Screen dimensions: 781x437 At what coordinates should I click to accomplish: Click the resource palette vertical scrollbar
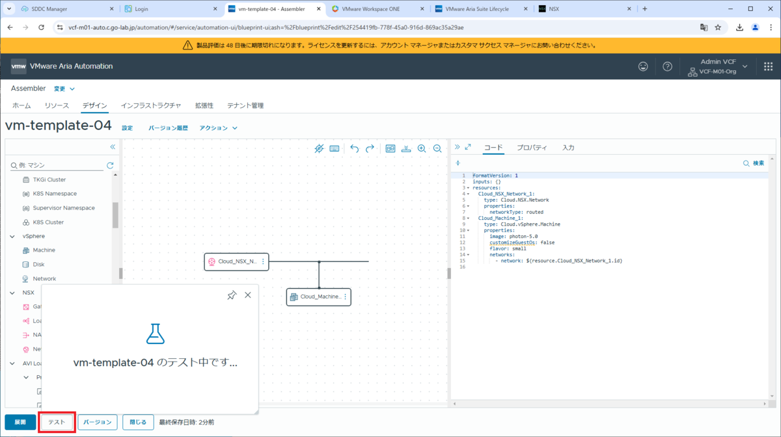click(x=115, y=215)
